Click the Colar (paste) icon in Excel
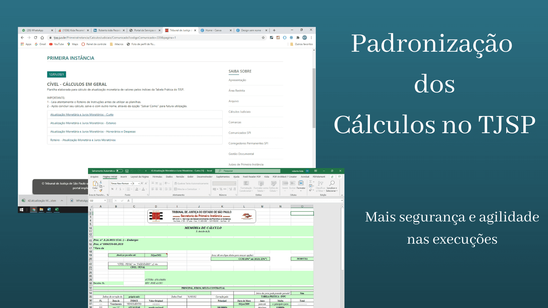The height and width of the screenshot is (308, 548). pyautogui.click(x=95, y=184)
